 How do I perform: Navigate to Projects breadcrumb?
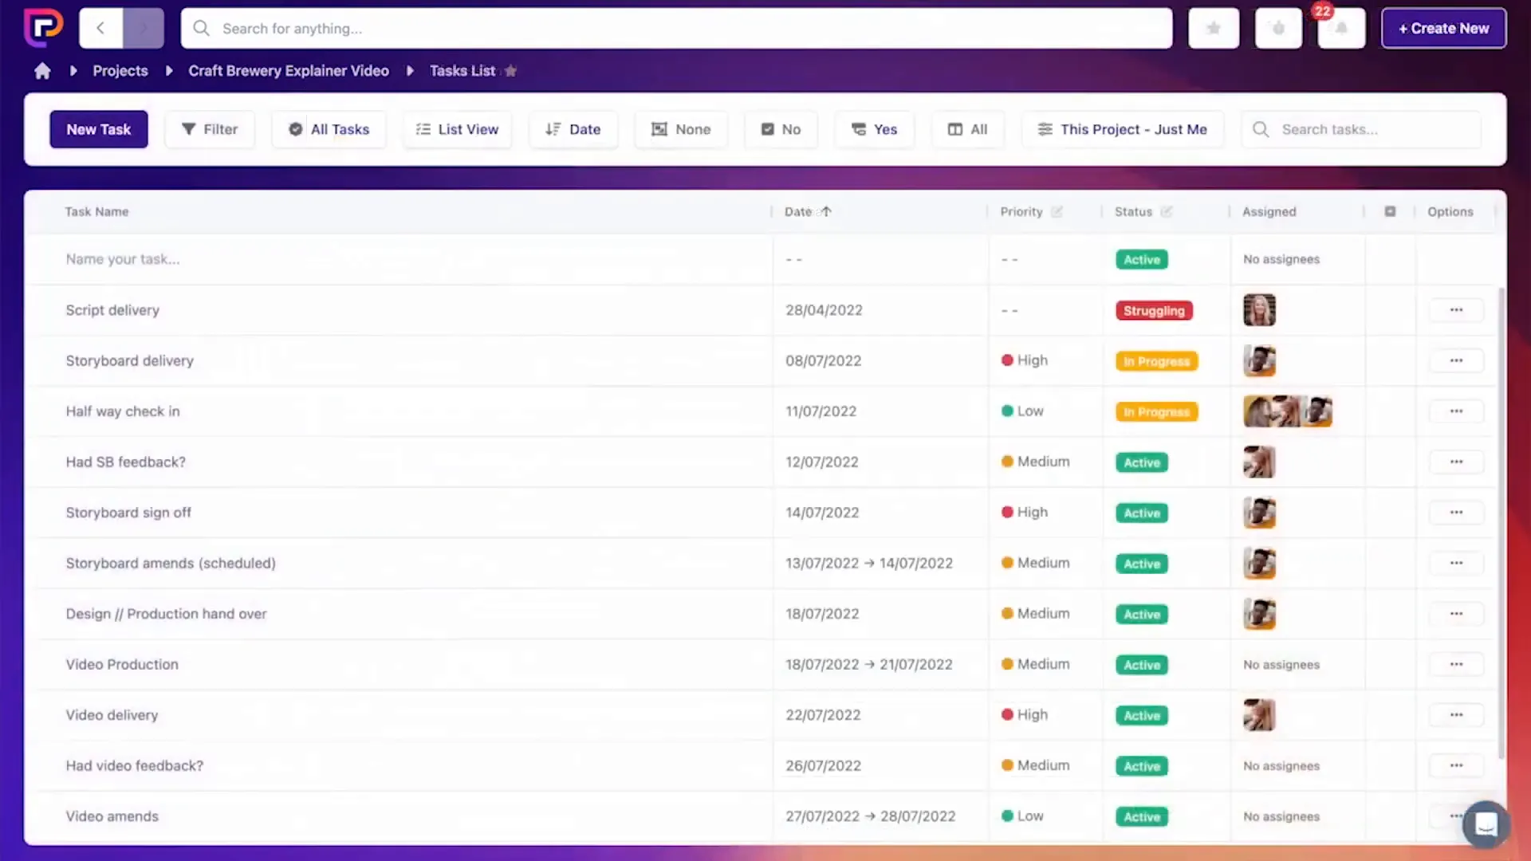(x=120, y=70)
